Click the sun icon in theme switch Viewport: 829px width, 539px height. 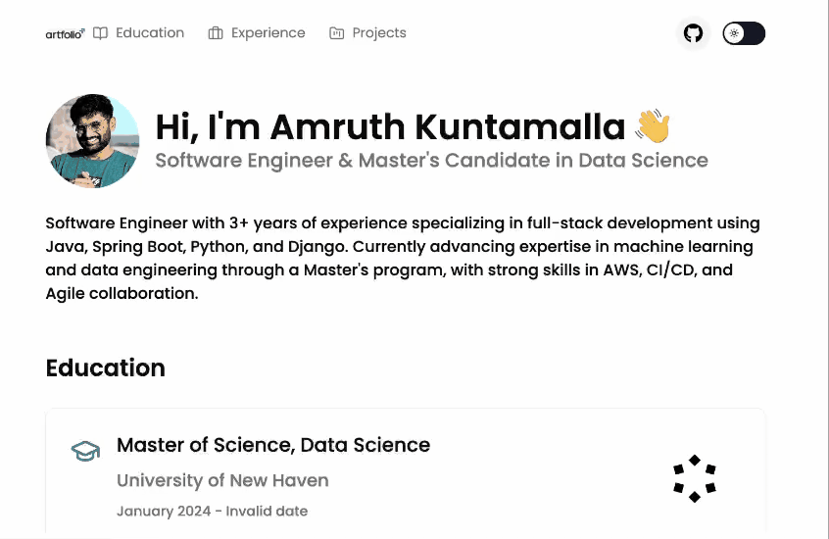[x=734, y=33]
